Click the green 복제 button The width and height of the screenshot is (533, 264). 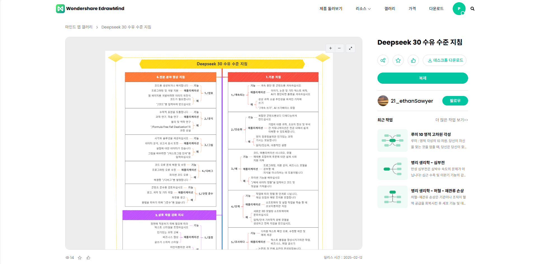pyautogui.click(x=422, y=78)
